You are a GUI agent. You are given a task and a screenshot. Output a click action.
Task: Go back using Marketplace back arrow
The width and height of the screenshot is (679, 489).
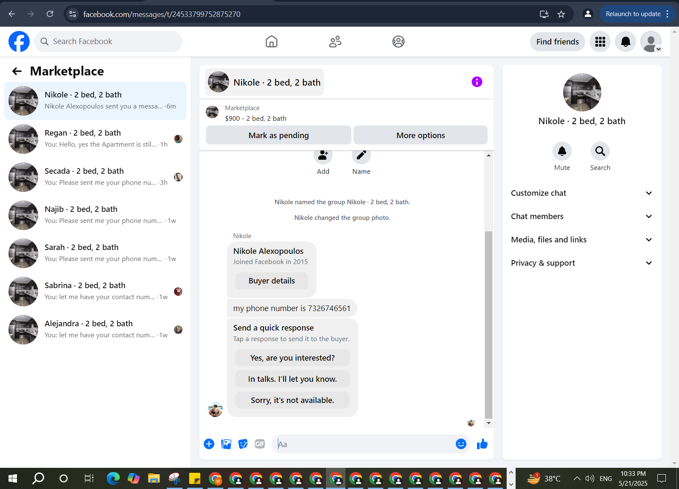(17, 71)
